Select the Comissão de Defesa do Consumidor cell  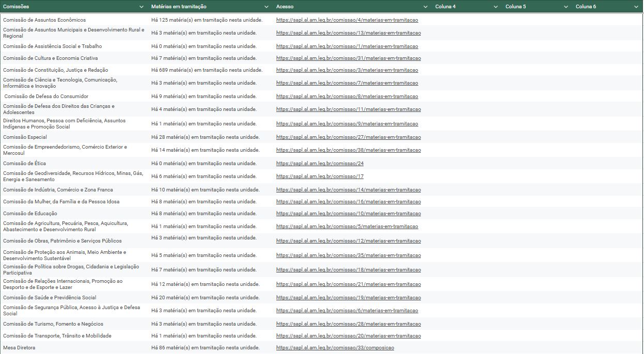click(x=74, y=96)
